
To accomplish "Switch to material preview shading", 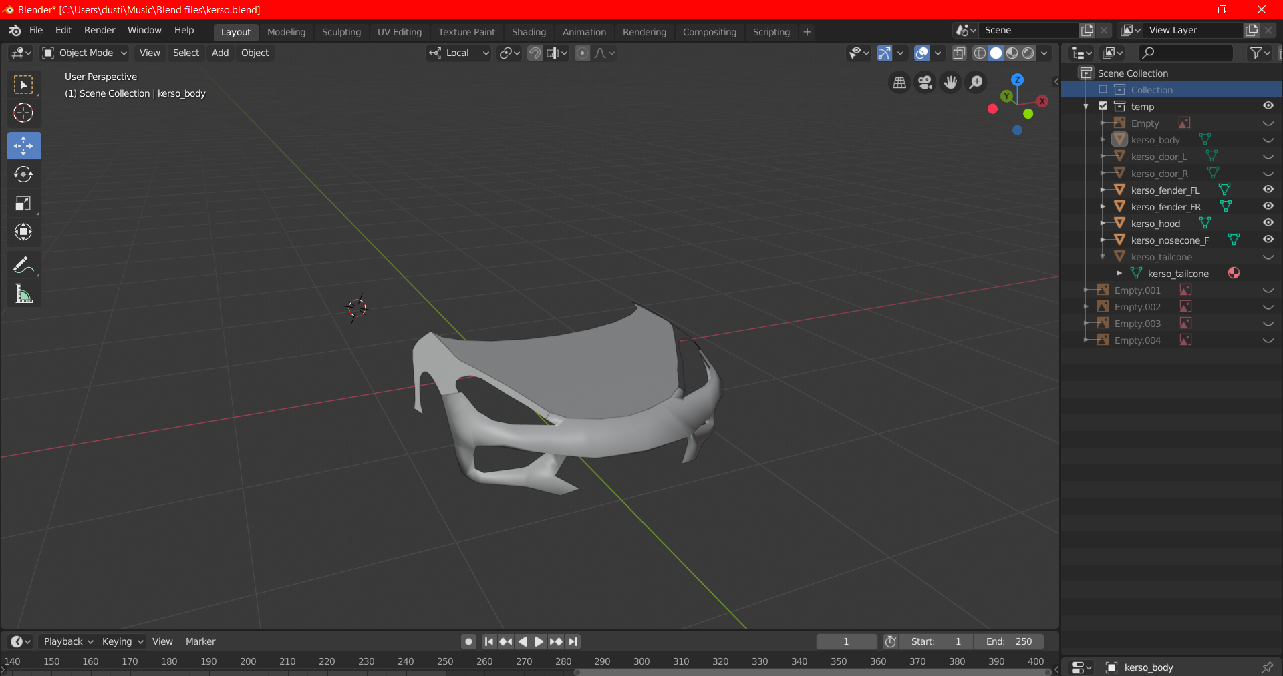I will 1012,53.
